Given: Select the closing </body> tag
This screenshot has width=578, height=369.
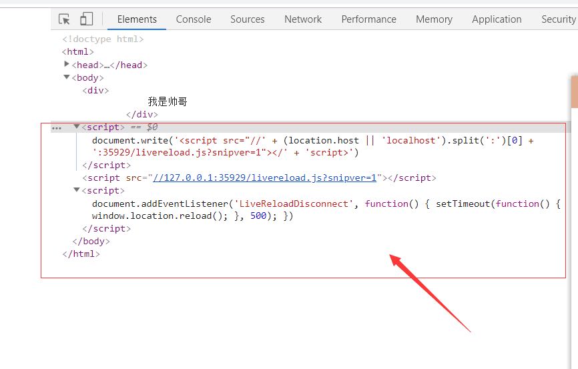Looking at the screenshot, I should coord(91,242).
